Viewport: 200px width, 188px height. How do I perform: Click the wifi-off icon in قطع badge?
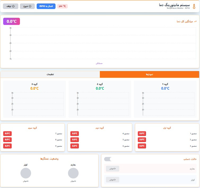point(65,6)
